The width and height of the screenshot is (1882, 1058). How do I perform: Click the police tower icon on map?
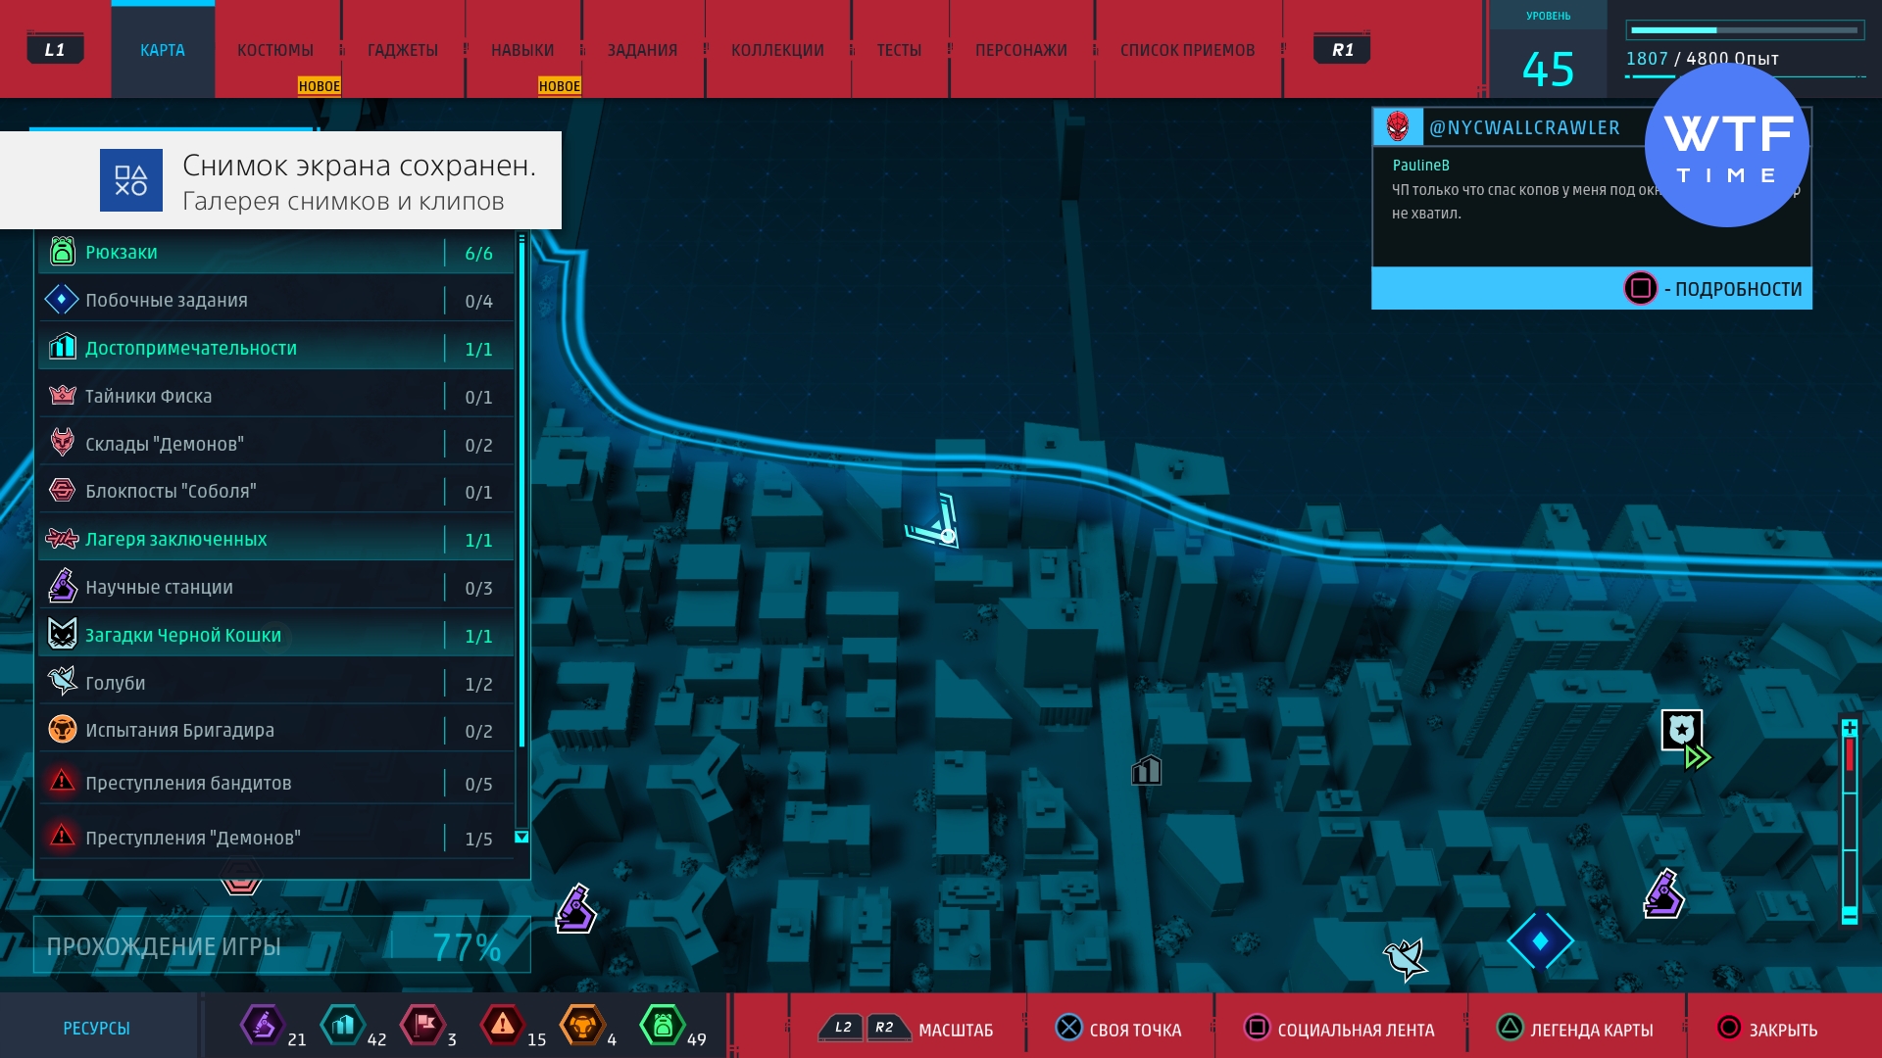[x=1681, y=731]
